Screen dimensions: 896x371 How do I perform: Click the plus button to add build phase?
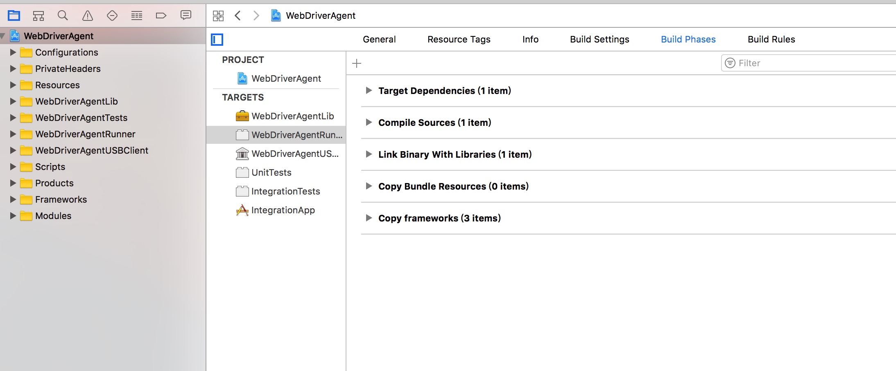357,63
